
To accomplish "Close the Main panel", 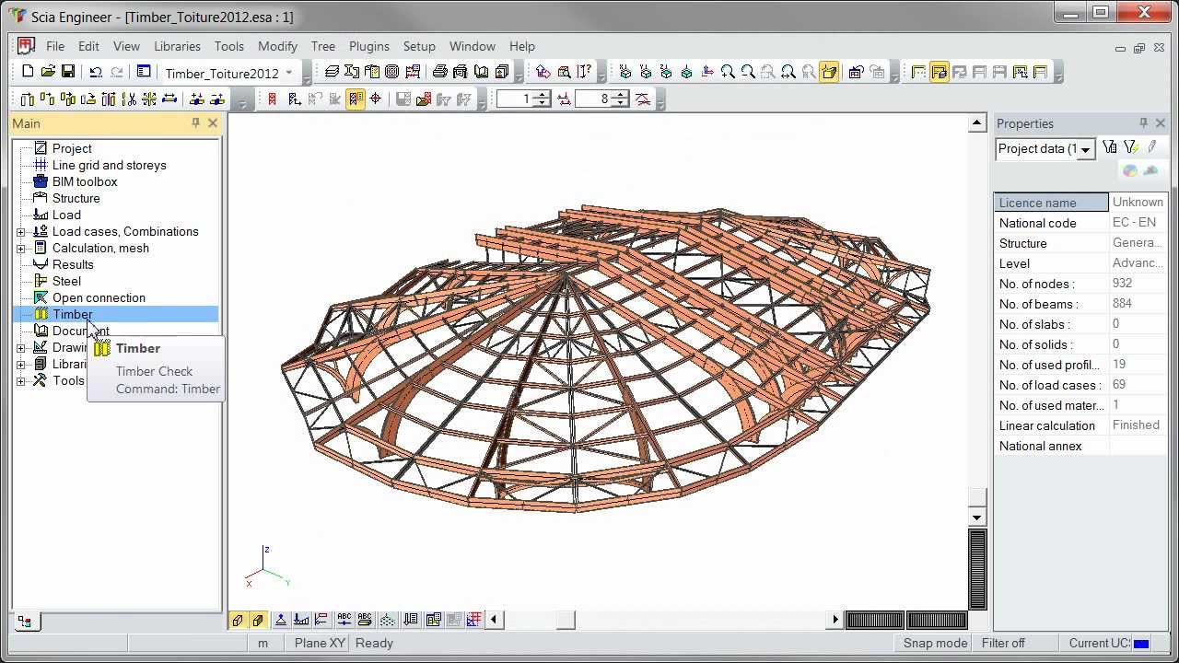I will point(213,122).
